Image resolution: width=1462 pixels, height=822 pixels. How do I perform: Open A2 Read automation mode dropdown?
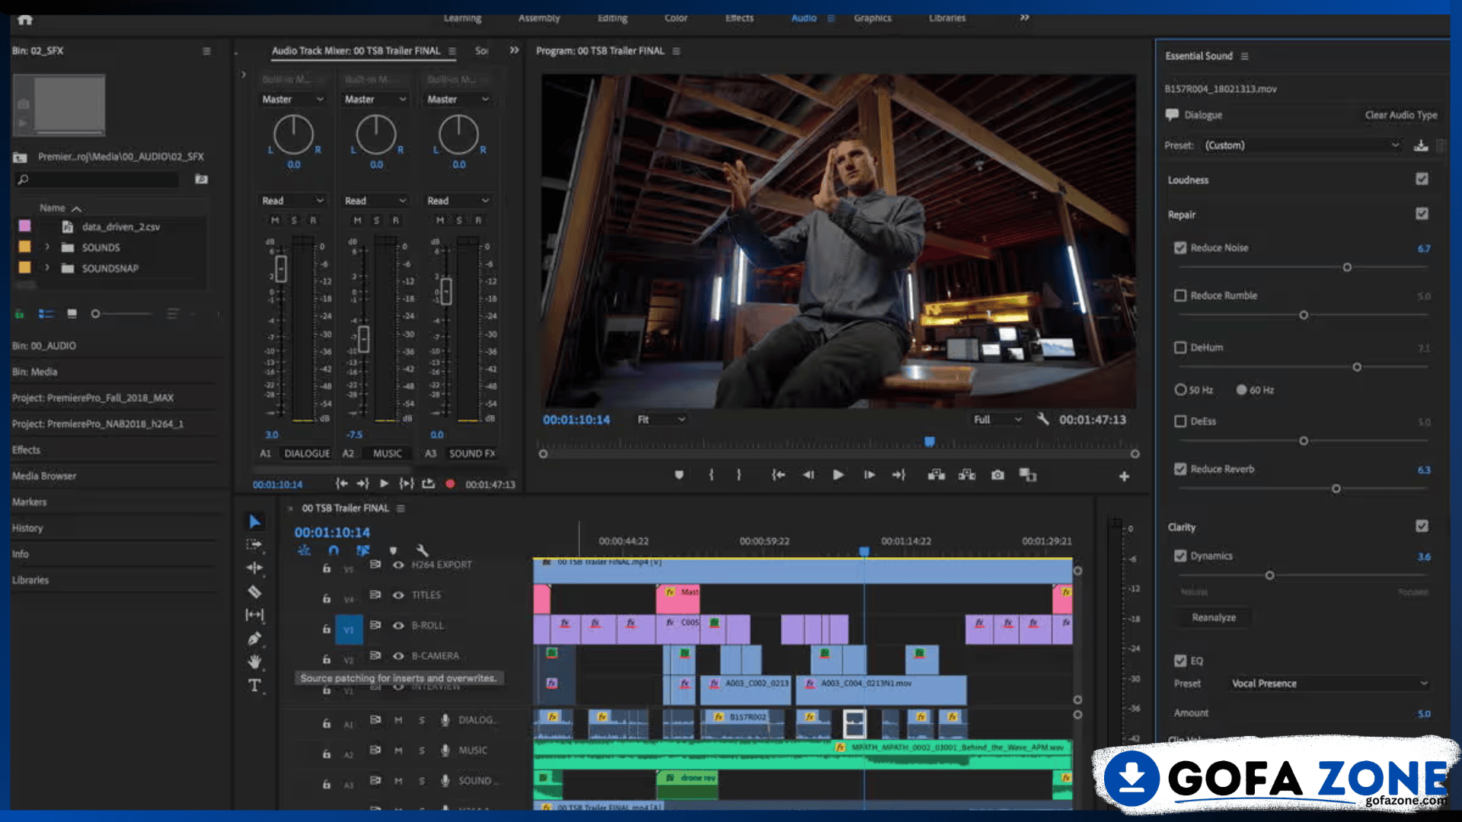pyautogui.click(x=375, y=201)
